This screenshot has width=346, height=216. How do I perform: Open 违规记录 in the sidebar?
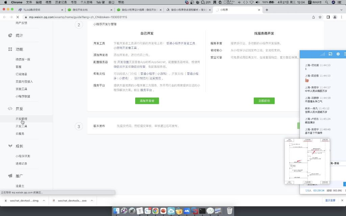tap(21, 164)
